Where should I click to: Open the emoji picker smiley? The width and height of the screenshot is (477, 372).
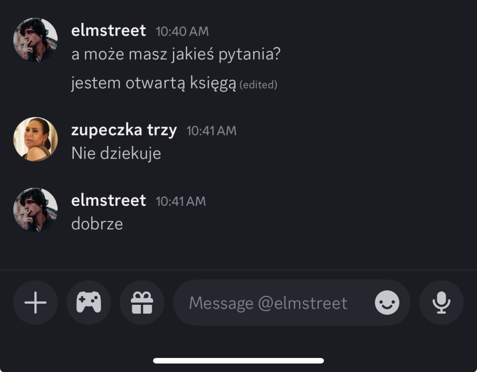[x=387, y=303]
